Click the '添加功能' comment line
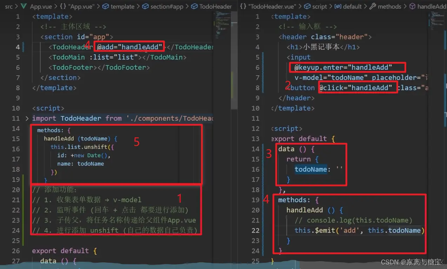 (54, 190)
